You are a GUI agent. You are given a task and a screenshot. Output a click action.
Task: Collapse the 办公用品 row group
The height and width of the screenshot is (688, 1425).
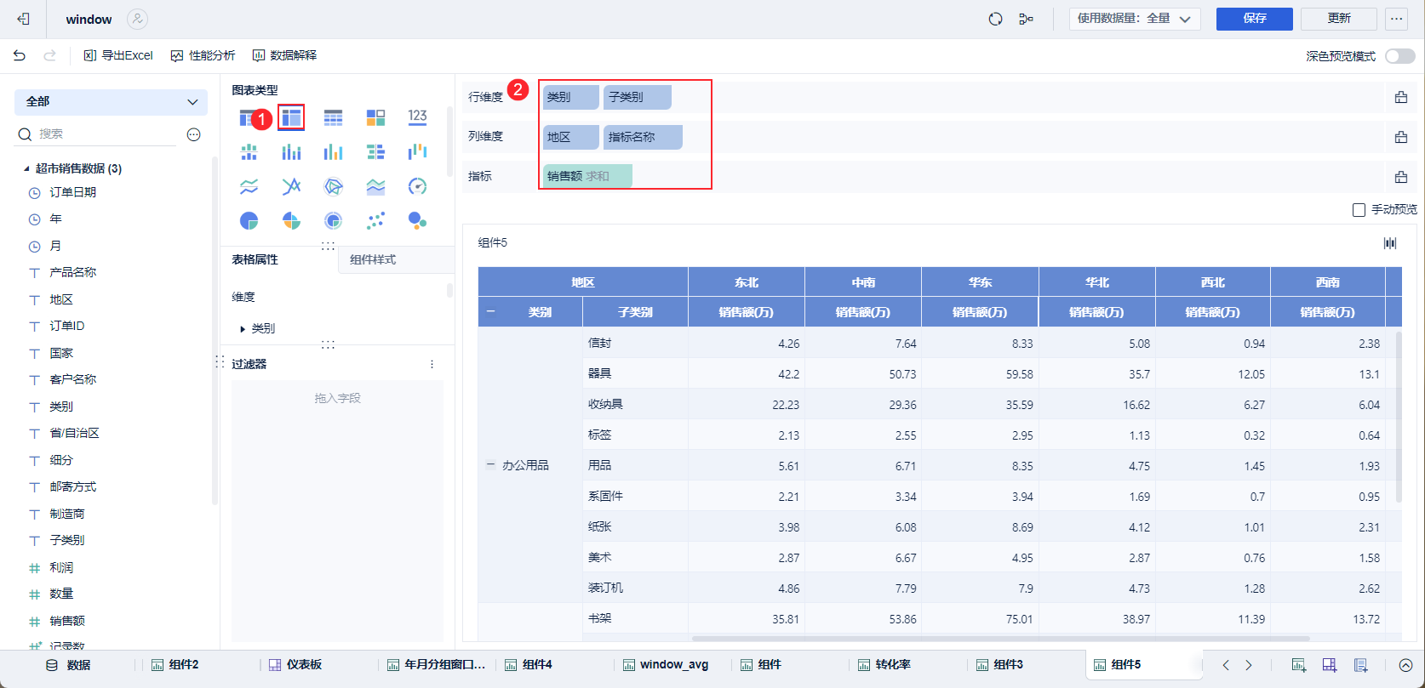tap(490, 465)
